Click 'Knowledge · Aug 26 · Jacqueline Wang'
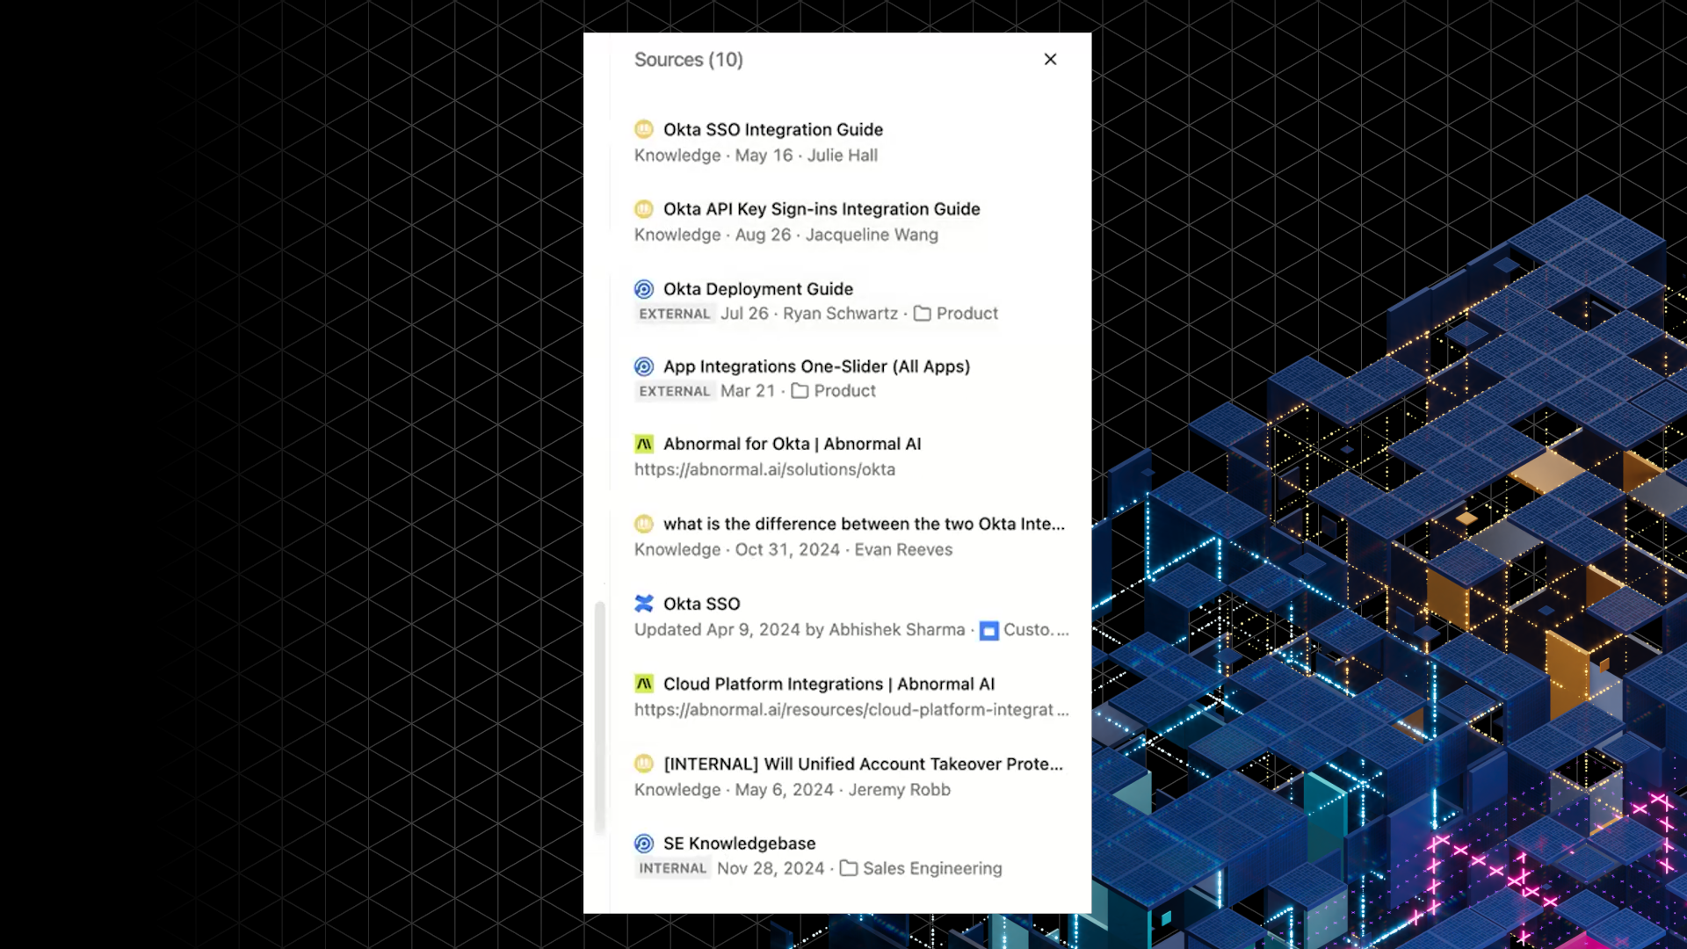Viewport: 1687px width, 949px height. click(786, 235)
